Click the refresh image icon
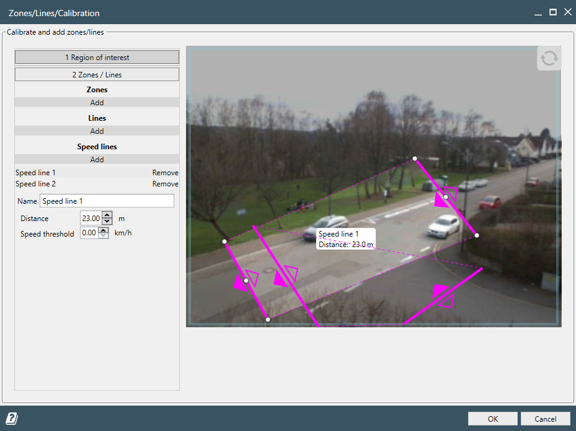This screenshot has height=431, width=576. point(549,58)
